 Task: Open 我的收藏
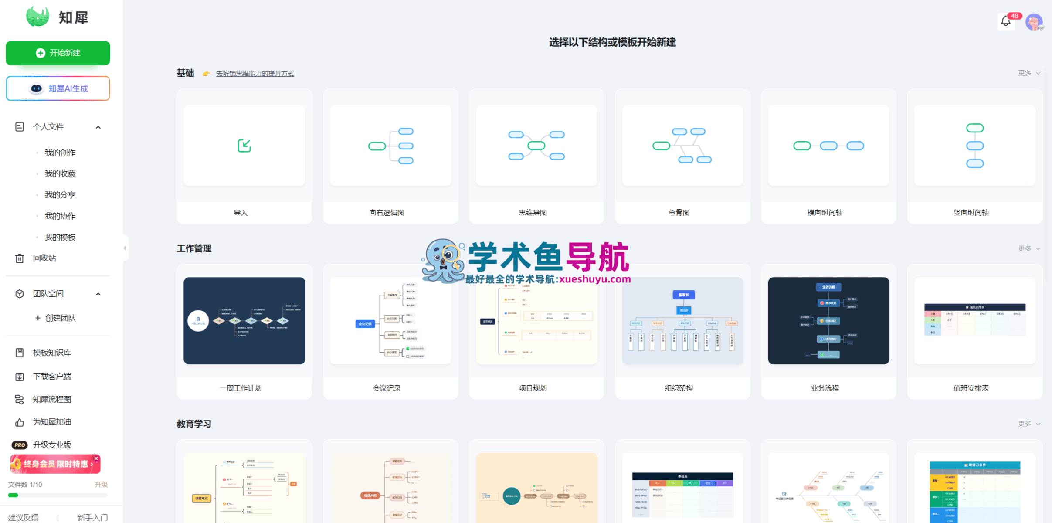60,174
